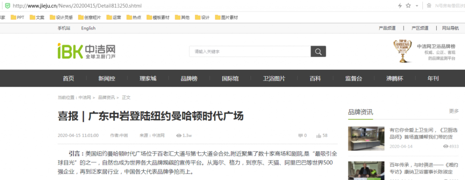
Task: Click the date 2020-04-14 in the sidebar
Action: coord(401,146)
